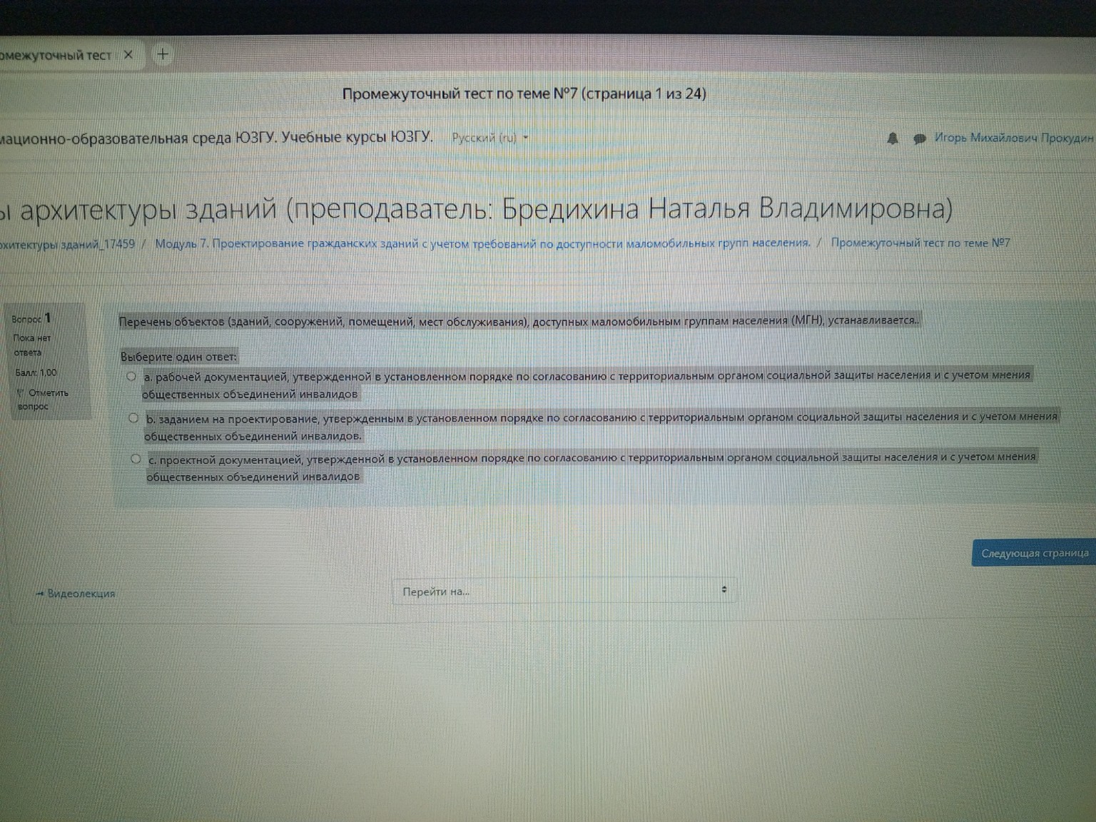This screenshot has width=1096, height=822.
Task: Click the X icon on the 'Промежуточный тест' tab
Action: point(128,54)
